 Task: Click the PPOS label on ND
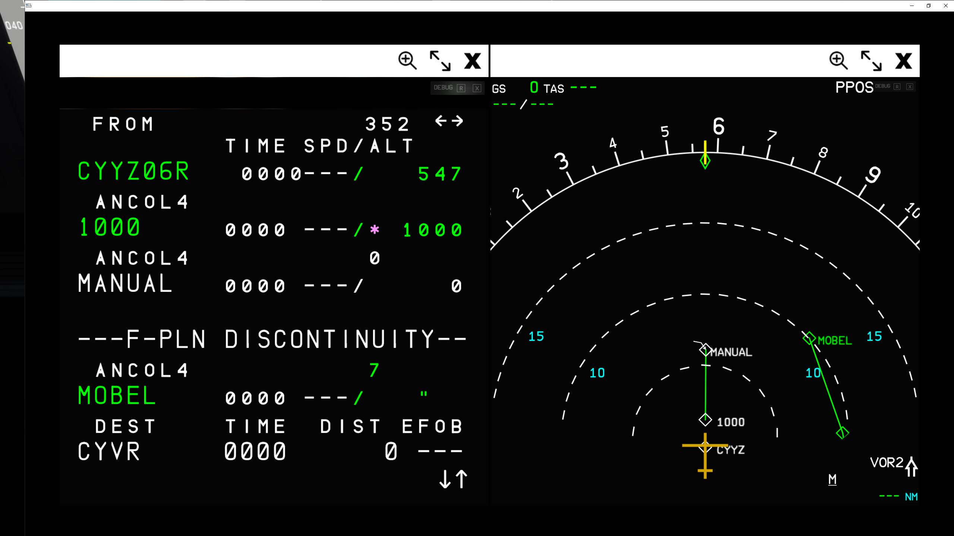pyautogui.click(x=854, y=87)
